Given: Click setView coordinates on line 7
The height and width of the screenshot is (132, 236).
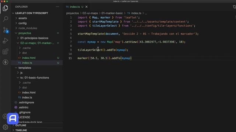Looking at the screenshot, I should point(157,42).
